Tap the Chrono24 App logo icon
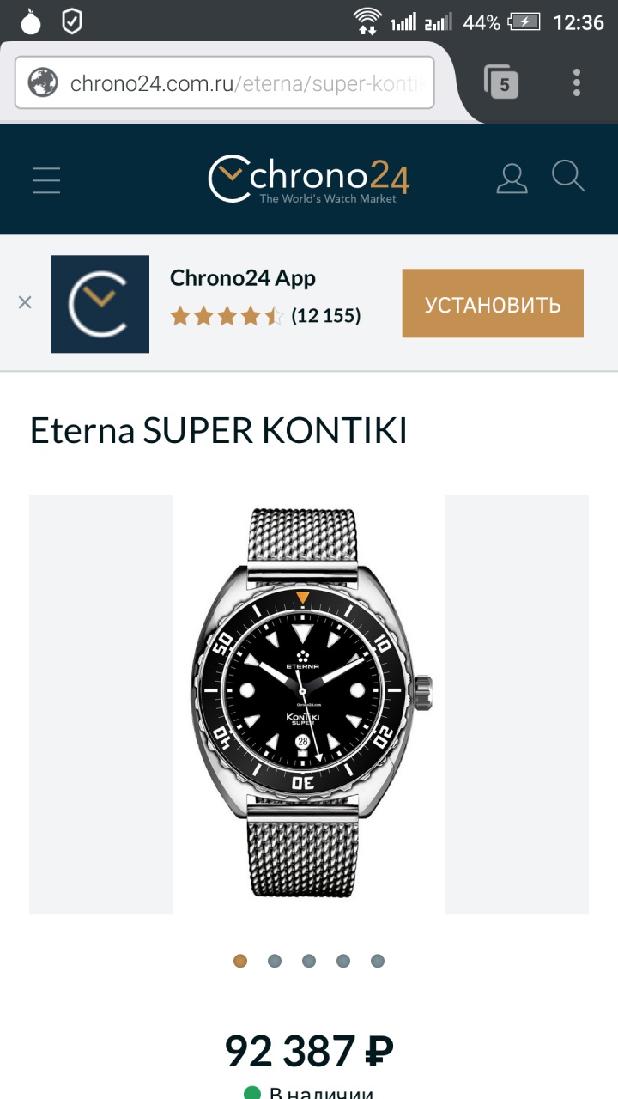This screenshot has width=618, height=1099. click(x=100, y=304)
